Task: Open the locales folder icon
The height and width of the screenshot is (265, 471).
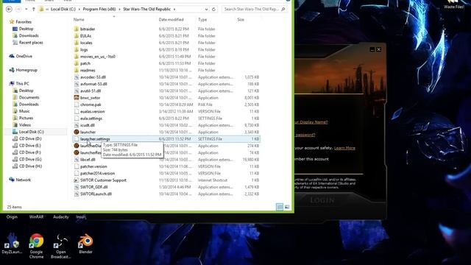Action: 77,43
